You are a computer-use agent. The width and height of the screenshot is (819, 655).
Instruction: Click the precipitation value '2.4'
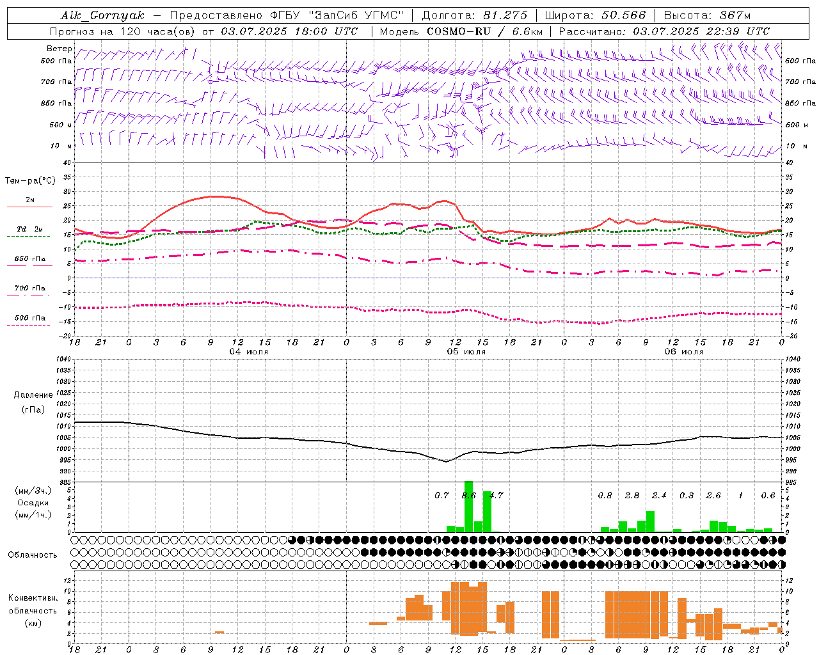[x=659, y=496]
